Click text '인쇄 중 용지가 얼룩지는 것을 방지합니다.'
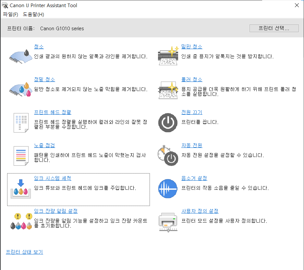 (x=228, y=56)
